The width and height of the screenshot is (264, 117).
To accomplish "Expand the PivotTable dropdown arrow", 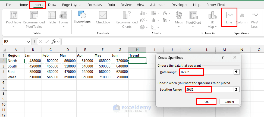I will coord(14,26).
